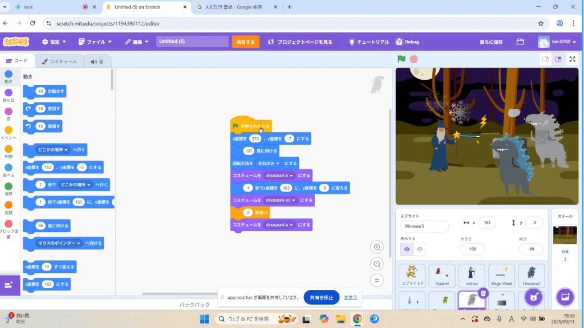Show hidden system tray icons
This screenshot has height=328, width=584.
463,319
